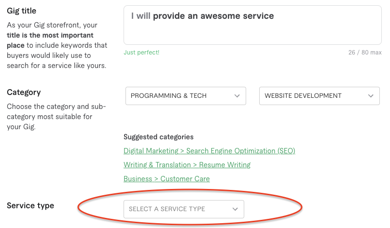Click the 'Category' section label
The width and height of the screenshot is (390, 228).
(24, 92)
